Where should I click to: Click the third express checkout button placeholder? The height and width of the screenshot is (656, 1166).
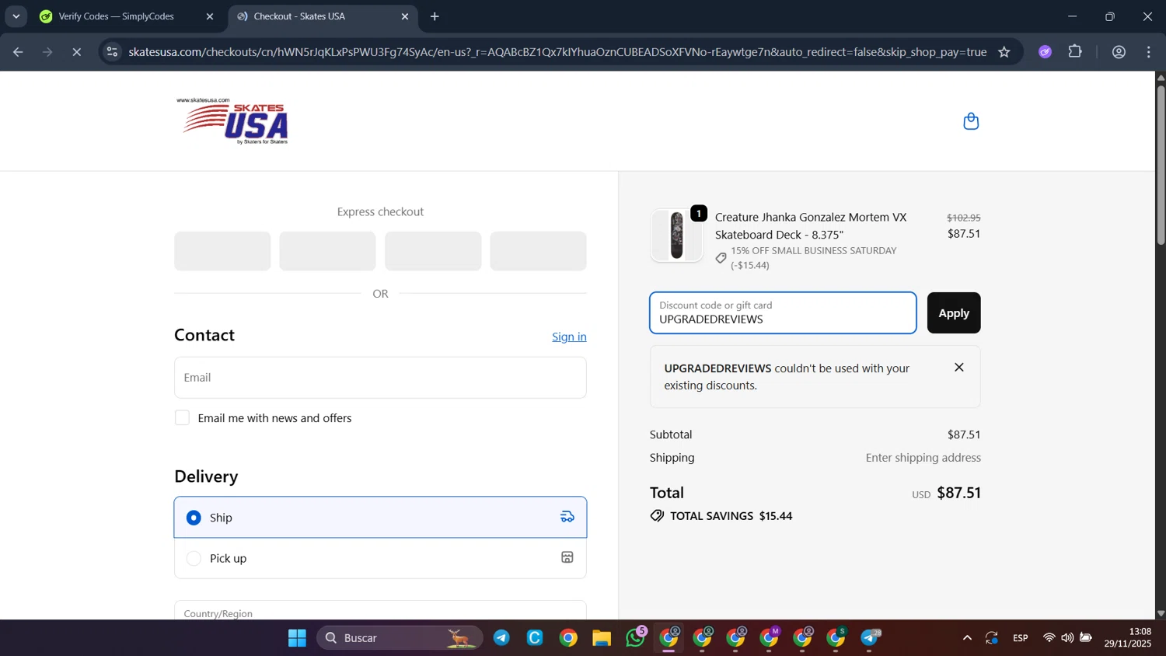[x=433, y=251]
